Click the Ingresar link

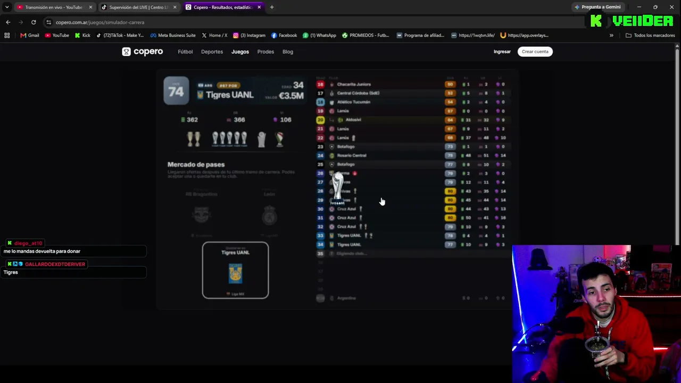(502, 52)
